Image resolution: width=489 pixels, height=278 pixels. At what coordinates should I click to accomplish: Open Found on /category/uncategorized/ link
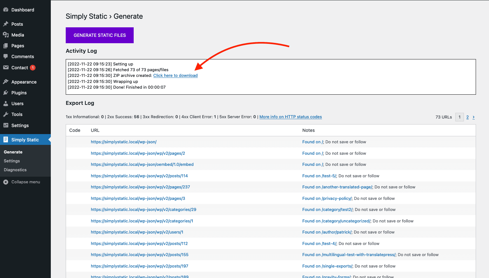[336, 221]
